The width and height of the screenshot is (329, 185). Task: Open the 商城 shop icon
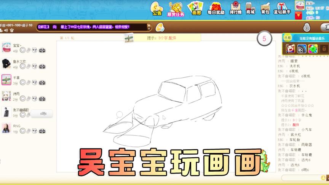click(250, 8)
